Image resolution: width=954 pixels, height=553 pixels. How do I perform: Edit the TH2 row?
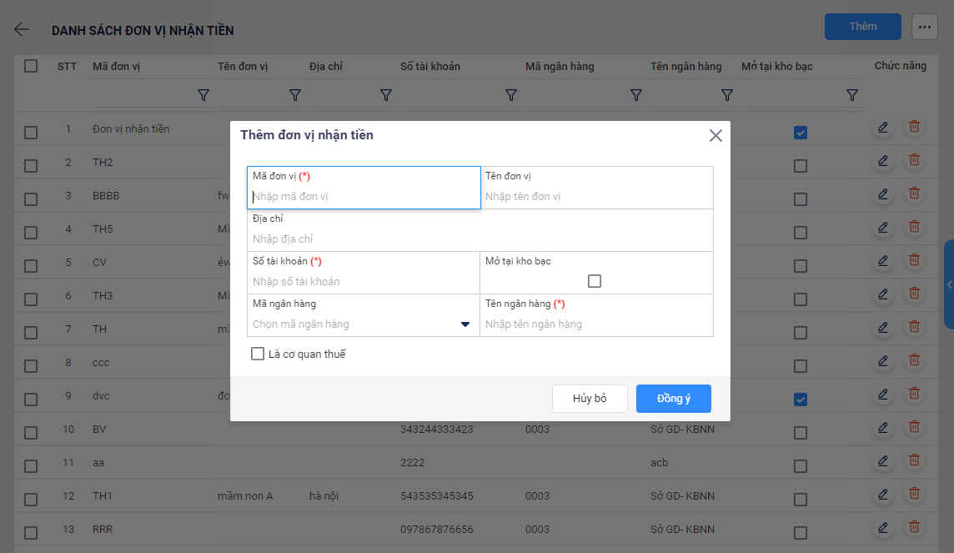coord(883,161)
